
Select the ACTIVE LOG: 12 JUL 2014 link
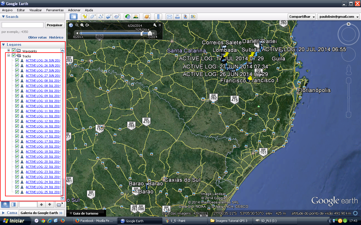pyautogui.click(x=43, y=121)
